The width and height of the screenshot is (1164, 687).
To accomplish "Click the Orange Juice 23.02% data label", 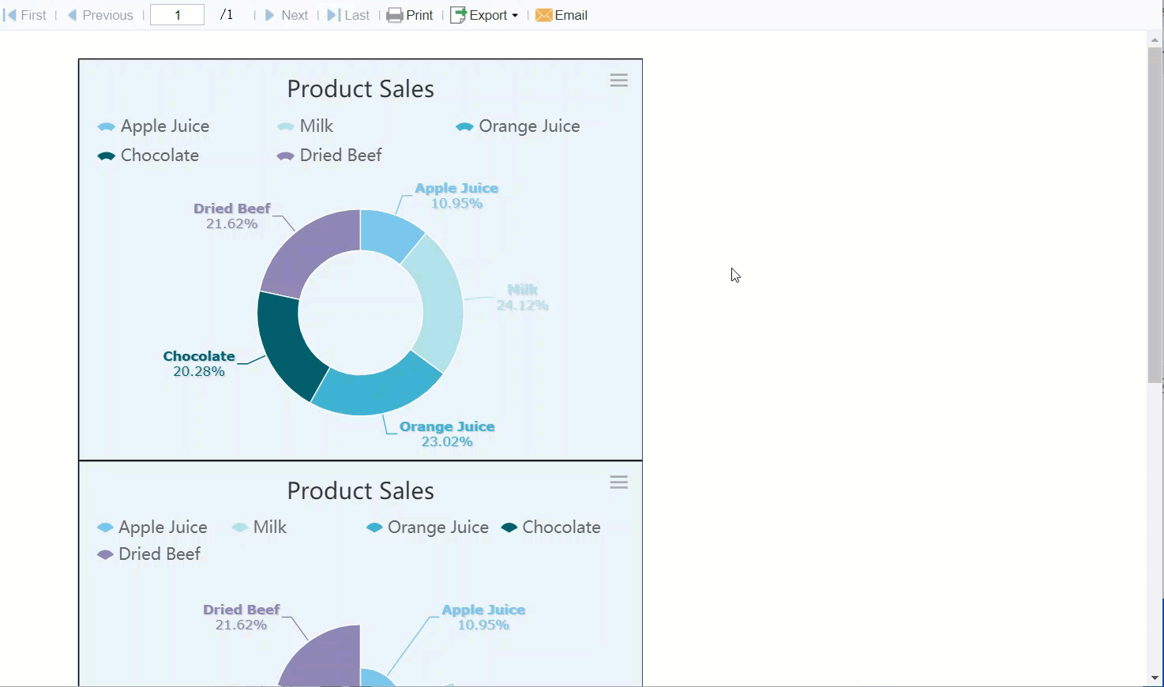I will 447,434.
